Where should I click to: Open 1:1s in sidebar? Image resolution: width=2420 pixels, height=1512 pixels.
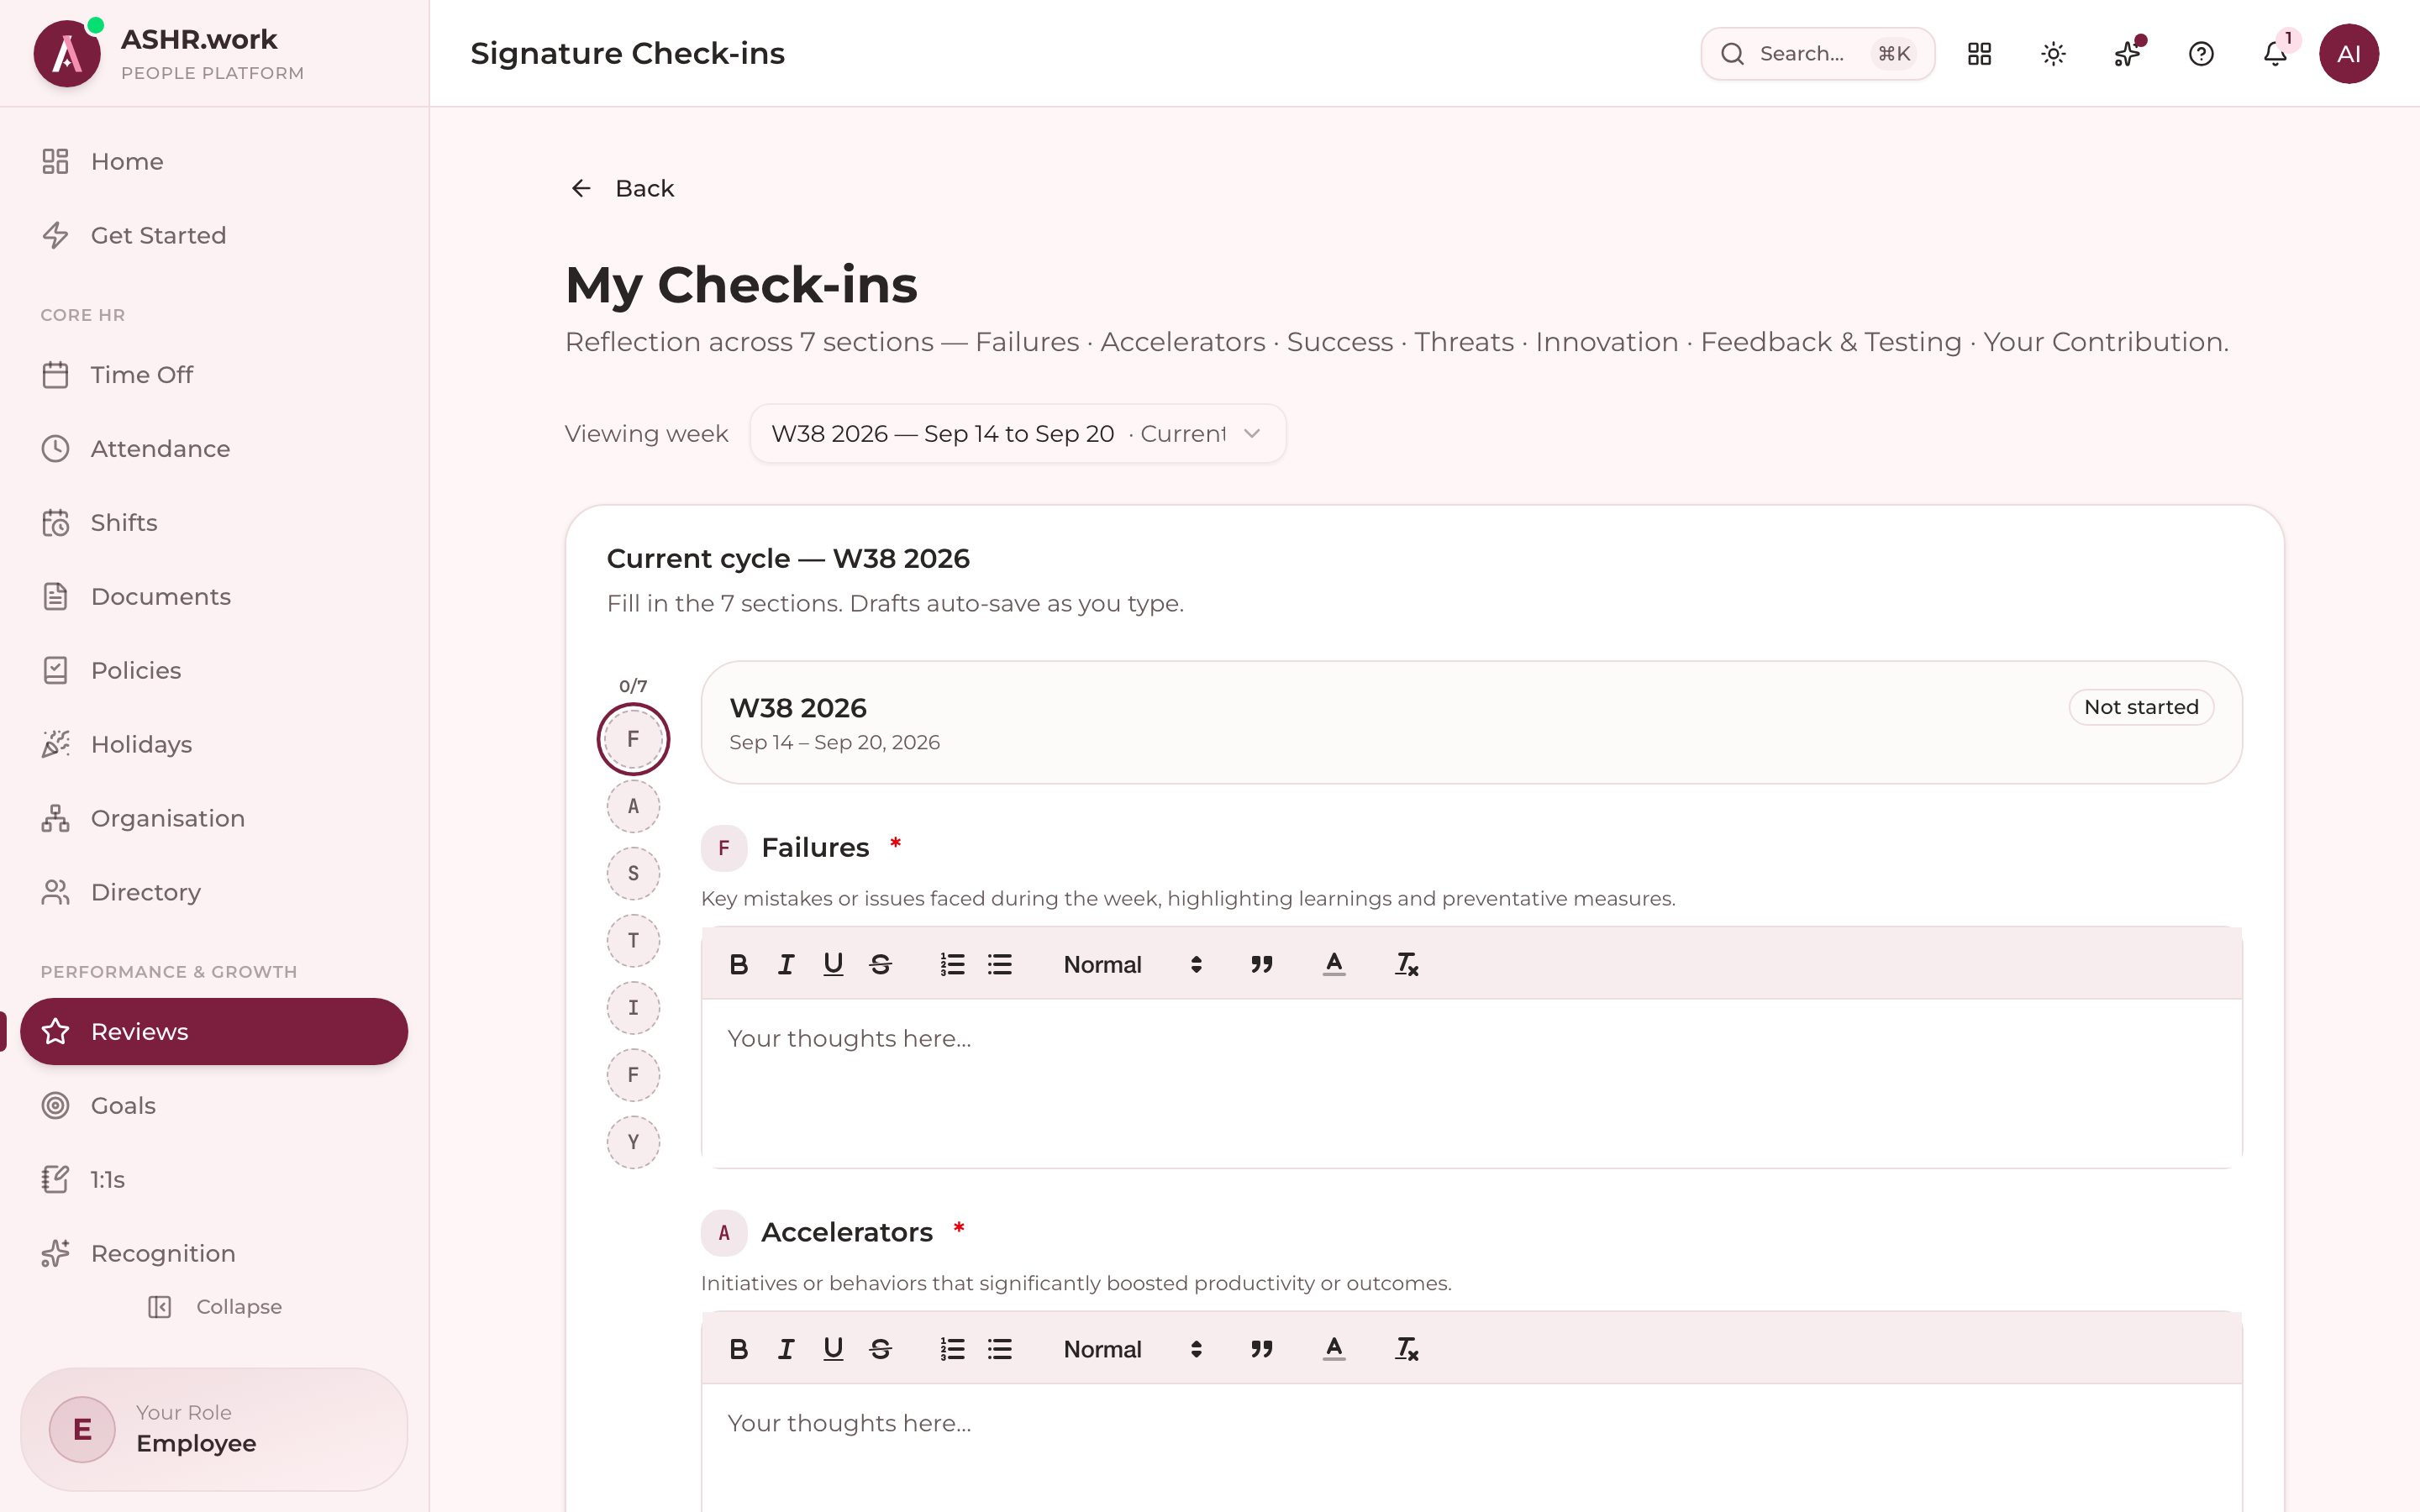tap(214, 1179)
